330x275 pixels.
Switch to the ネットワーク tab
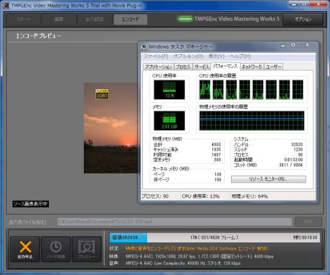(252, 67)
